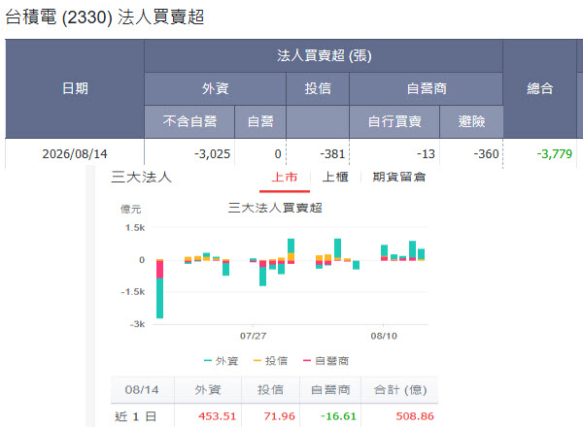Click the 避險 sub-header
The height and width of the screenshot is (427, 583).
[x=471, y=121]
